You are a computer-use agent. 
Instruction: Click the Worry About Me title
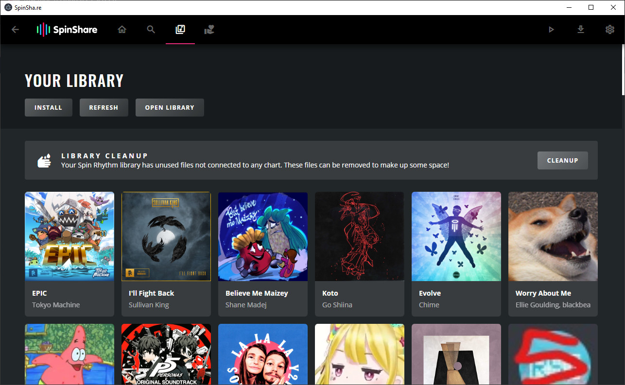click(543, 293)
